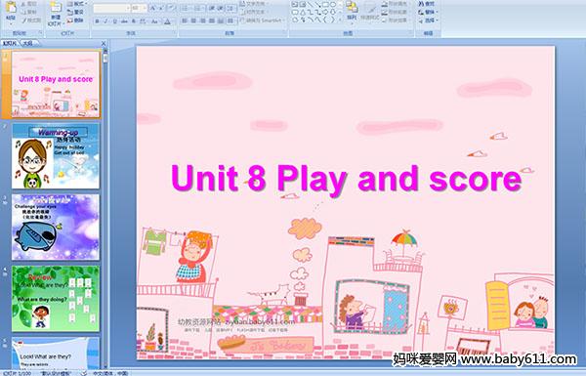Viewport: 586px width, 376px height.
Task: Select the 'Look! What are they?' slide thumbnail
Action: coord(56,353)
